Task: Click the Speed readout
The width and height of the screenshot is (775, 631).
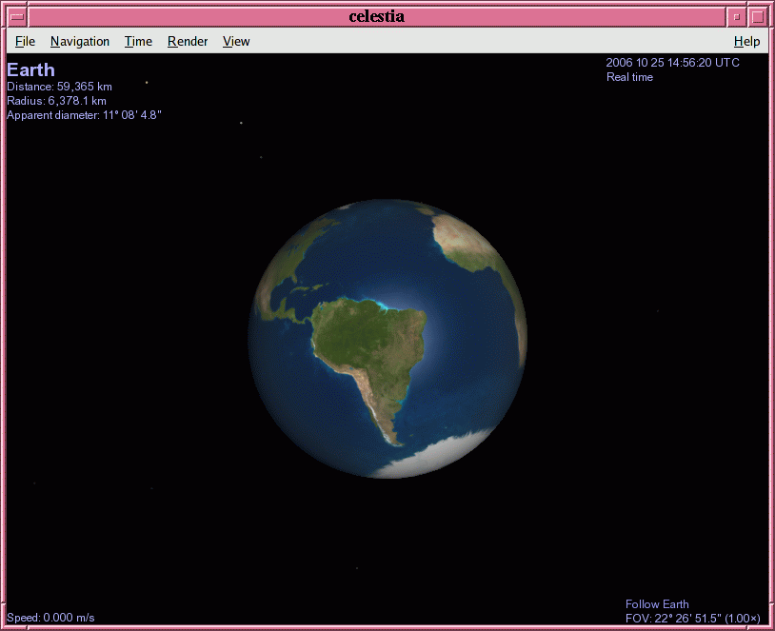Action: (50, 618)
